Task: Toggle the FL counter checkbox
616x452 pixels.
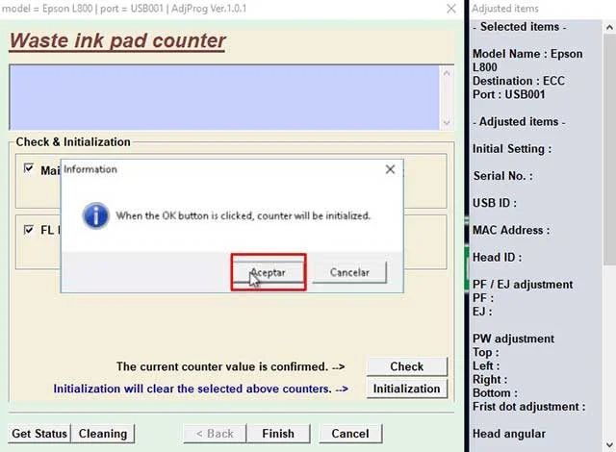Action: click(29, 230)
